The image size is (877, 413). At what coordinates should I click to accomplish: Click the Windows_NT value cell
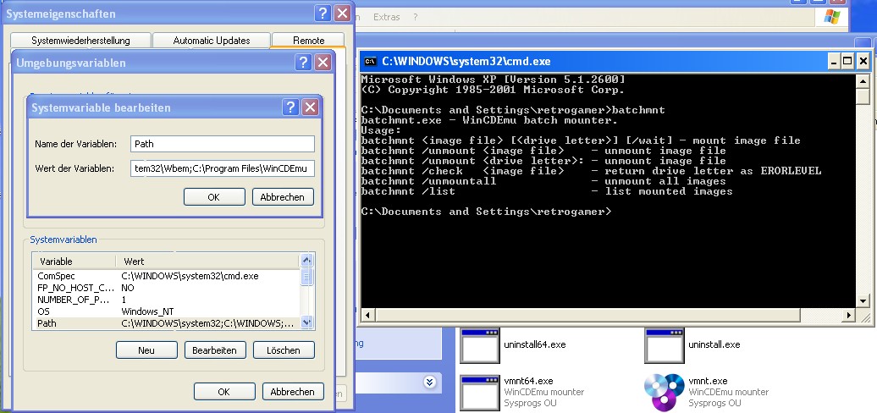click(x=149, y=311)
